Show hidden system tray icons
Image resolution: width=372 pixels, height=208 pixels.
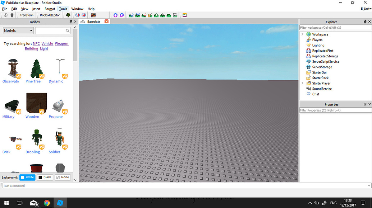310,203
